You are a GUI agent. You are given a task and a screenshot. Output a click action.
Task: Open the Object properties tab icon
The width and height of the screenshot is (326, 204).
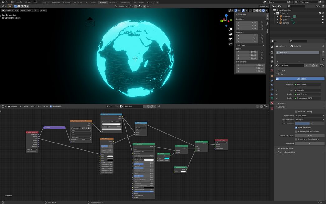[272, 76]
